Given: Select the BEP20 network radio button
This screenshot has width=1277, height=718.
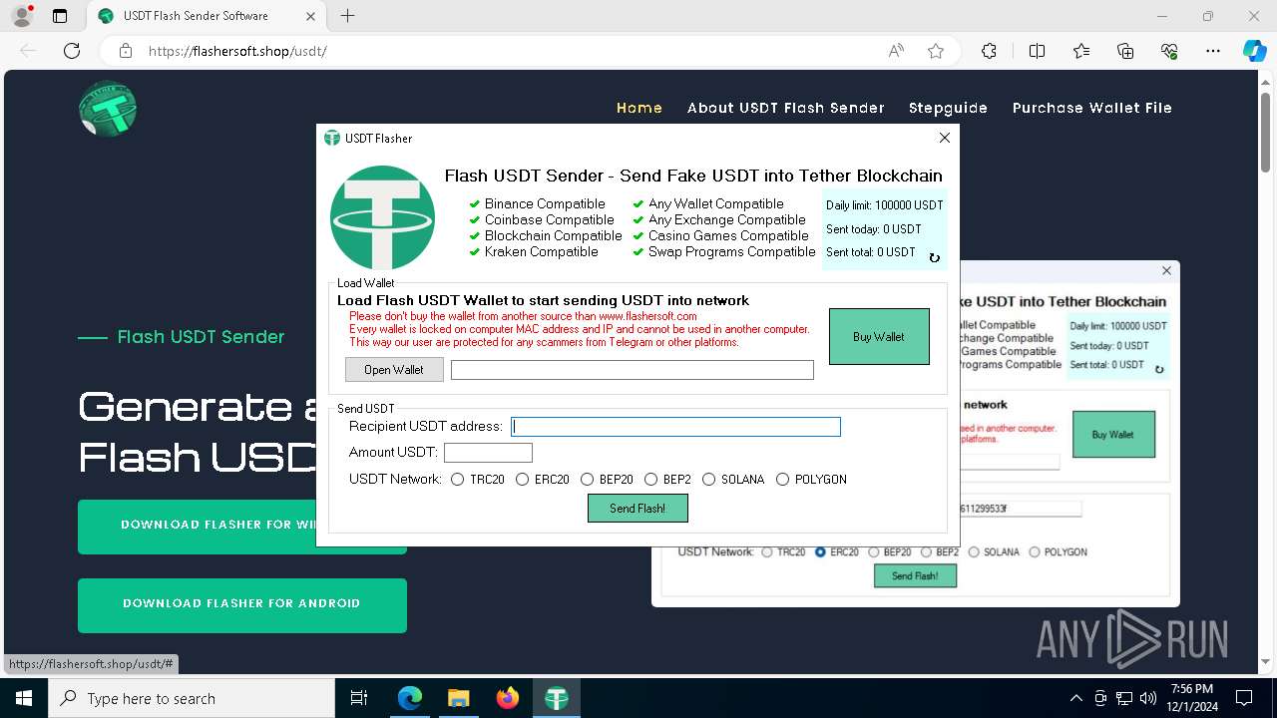Looking at the screenshot, I should [587, 480].
